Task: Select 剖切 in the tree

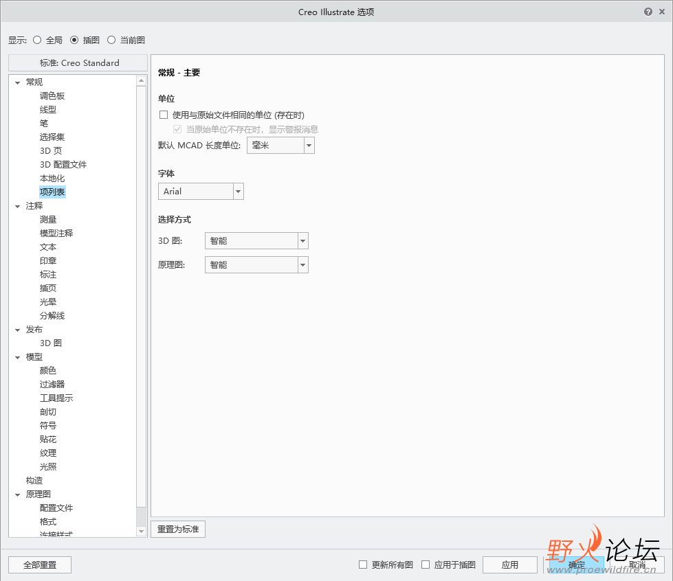Action: pos(47,411)
